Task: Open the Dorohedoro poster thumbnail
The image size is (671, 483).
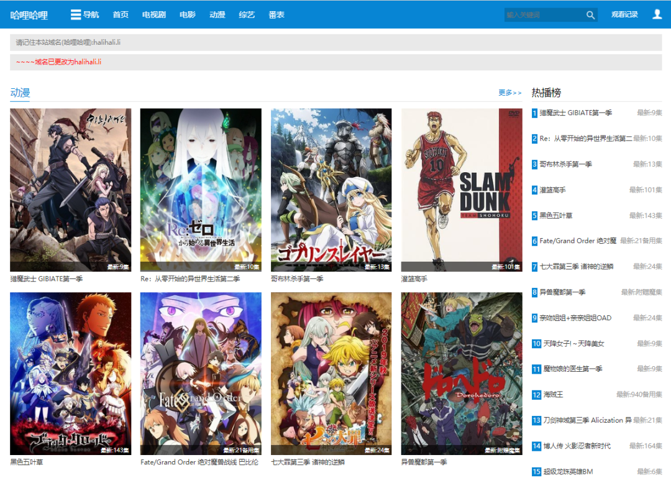Action: (462, 374)
